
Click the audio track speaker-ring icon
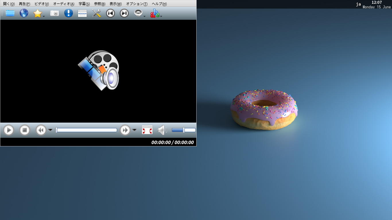[x=138, y=13]
